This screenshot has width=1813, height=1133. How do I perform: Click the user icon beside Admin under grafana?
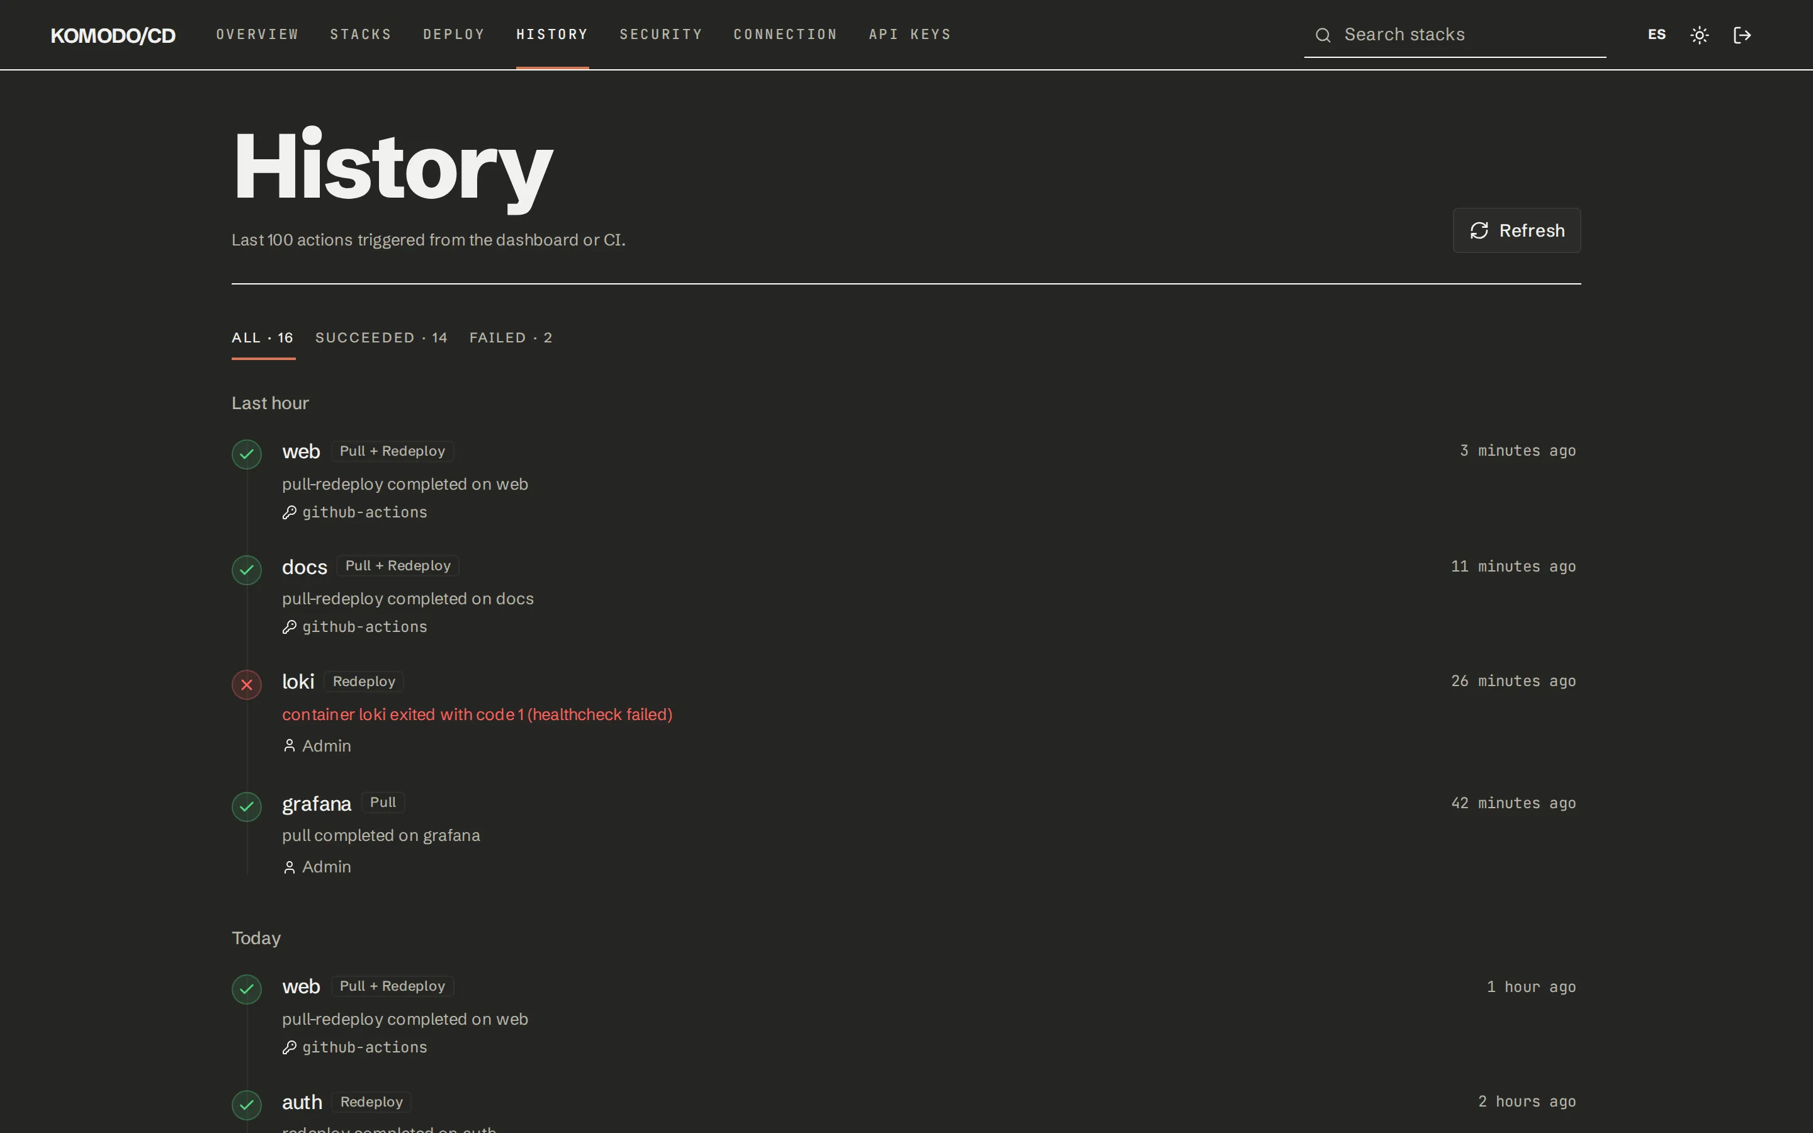(x=289, y=867)
